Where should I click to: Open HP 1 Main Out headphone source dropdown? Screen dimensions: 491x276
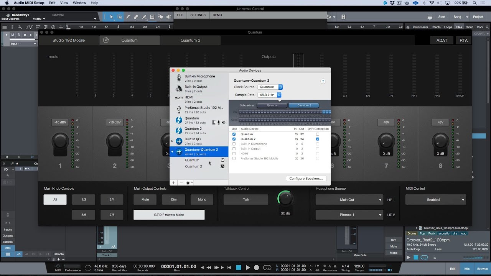349,200
